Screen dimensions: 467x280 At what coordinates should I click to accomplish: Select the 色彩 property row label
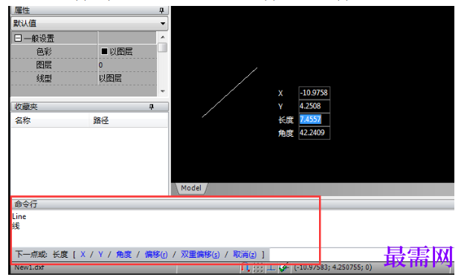point(44,51)
